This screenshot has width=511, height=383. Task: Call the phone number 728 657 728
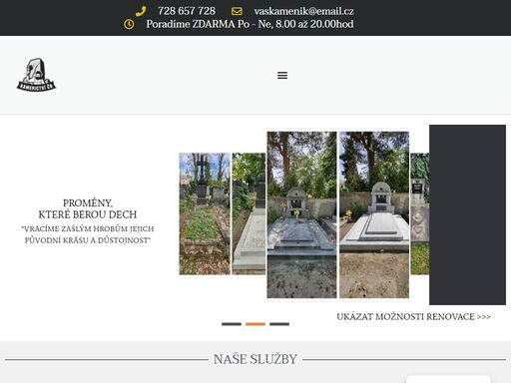(187, 11)
